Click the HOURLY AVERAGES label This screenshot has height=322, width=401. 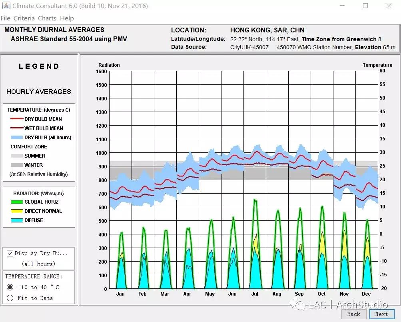coord(39,92)
